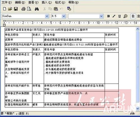Screen dimensions: 140x117
Task: Open the 8.5 font size dropdown
Action: coord(64,16)
